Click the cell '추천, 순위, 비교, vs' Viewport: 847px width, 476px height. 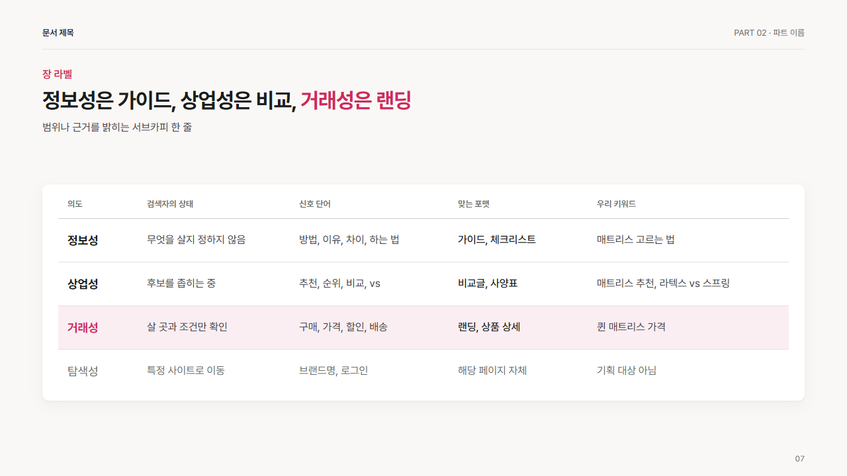coord(339,284)
